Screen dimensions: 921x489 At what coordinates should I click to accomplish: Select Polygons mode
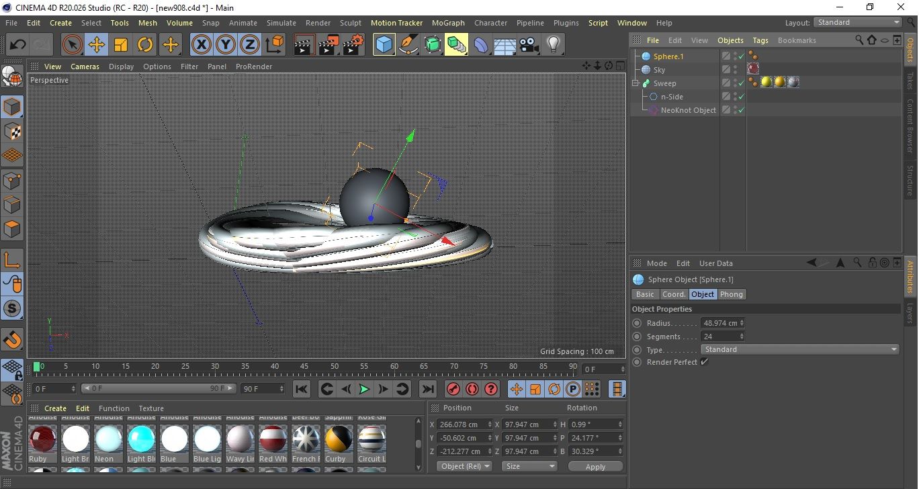[x=12, y=229]
